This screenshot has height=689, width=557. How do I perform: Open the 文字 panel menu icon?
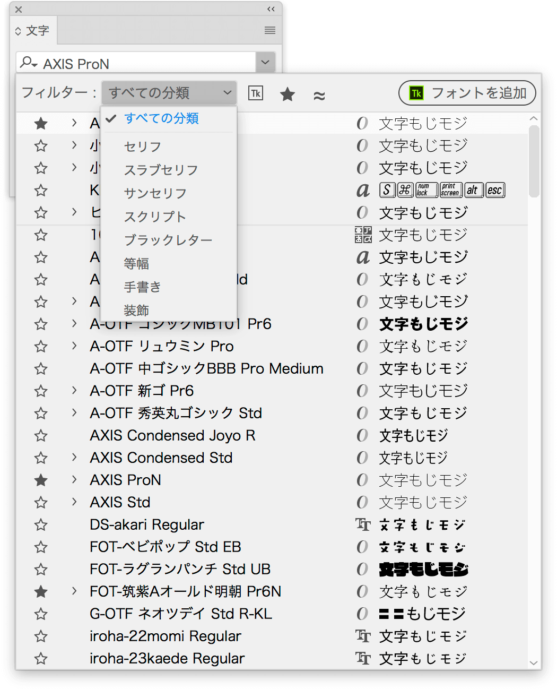(270, 30)
